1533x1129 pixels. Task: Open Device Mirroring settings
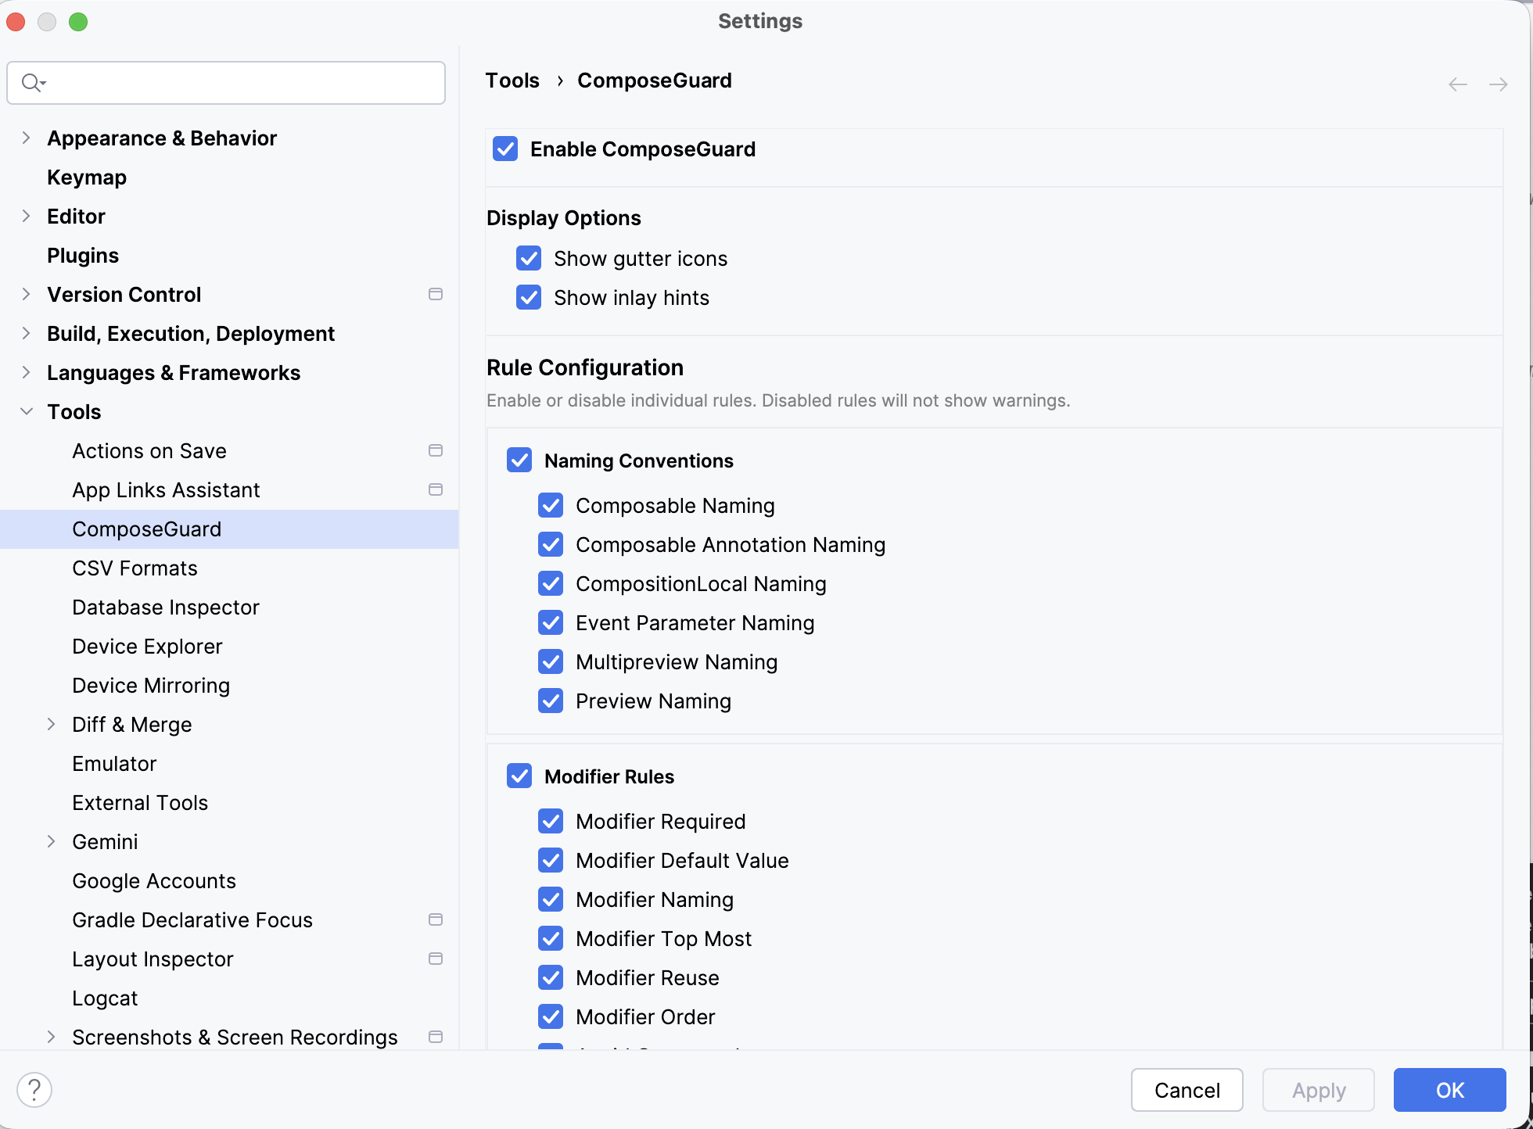(x=151, y=686)
